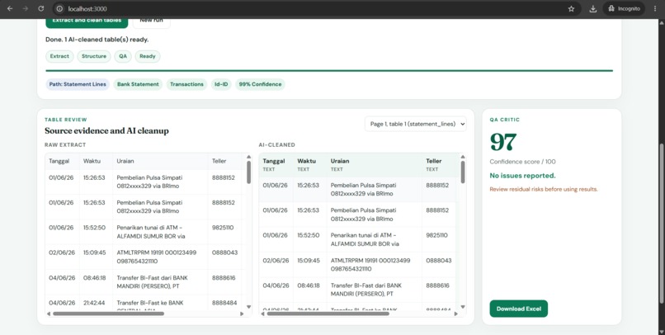This screenshot has height=335, width=665.
Task: Click down arrow of raw extract scrollbar
Action: coord(249,307)
